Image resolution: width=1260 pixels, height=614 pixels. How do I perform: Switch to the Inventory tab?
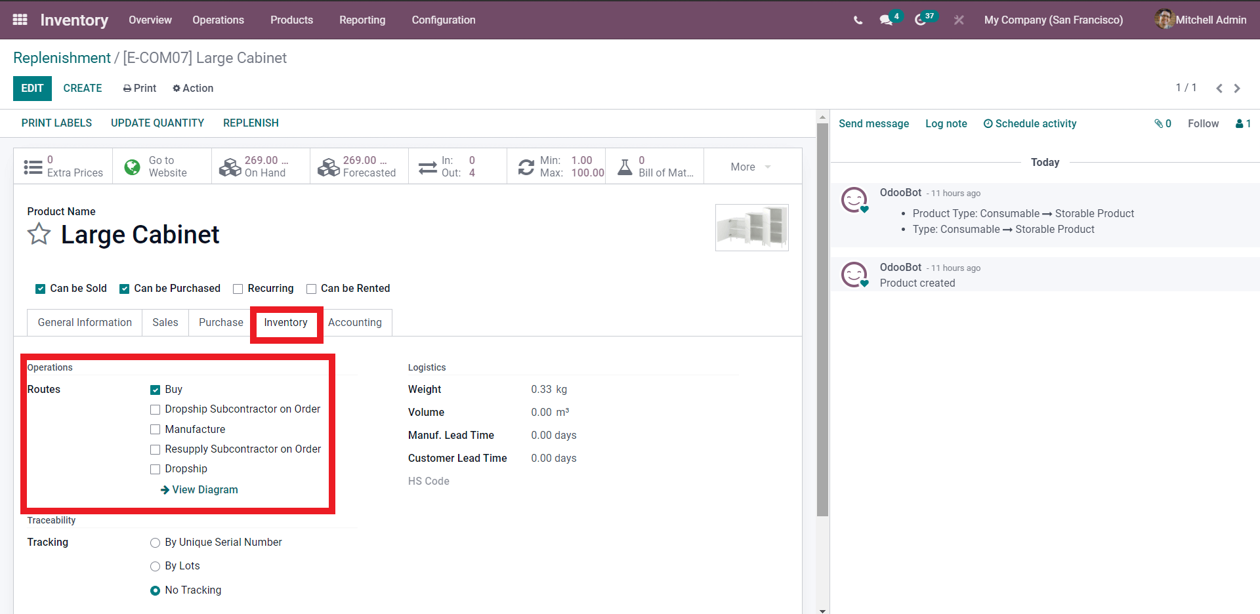pos(285,323)
